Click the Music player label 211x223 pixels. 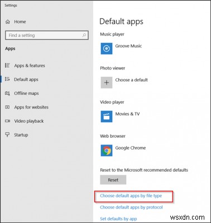click(x=112, y=34)
